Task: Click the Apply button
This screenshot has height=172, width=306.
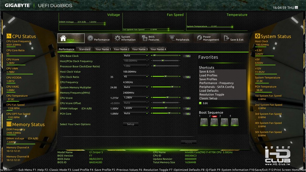Action: (189, 142)
